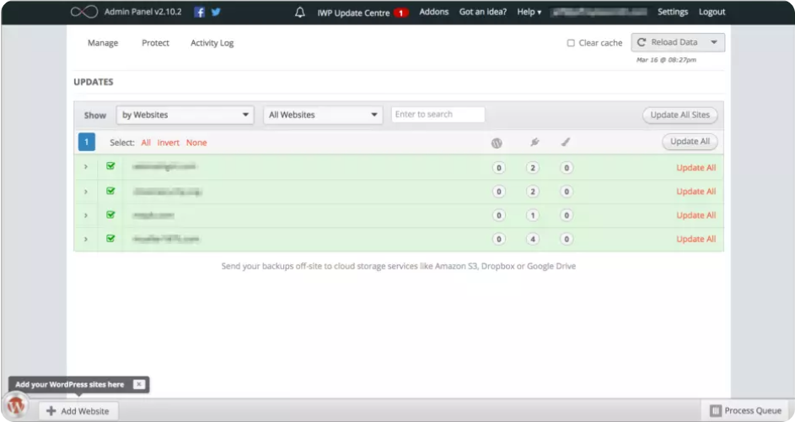Click the plugin count 4 badge in the fourth row
Screen dimensions: 795x422
pos(533,239)
